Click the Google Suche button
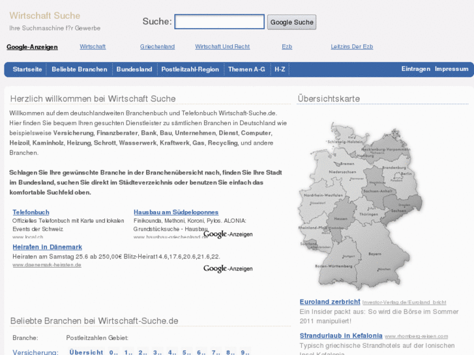The image size is (474, 355). 291,22
